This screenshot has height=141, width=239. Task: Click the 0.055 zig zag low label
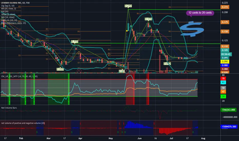[x=60, y=69]
